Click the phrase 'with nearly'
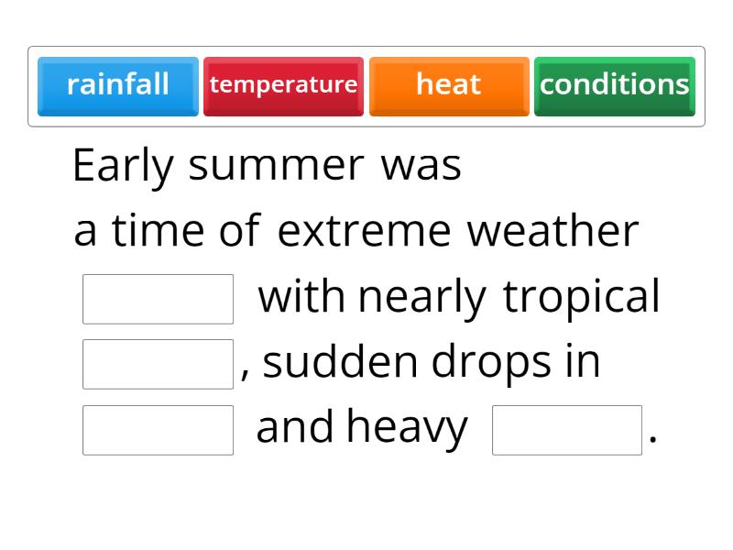This screenshot has height=550, width=733. click(372, 297)
